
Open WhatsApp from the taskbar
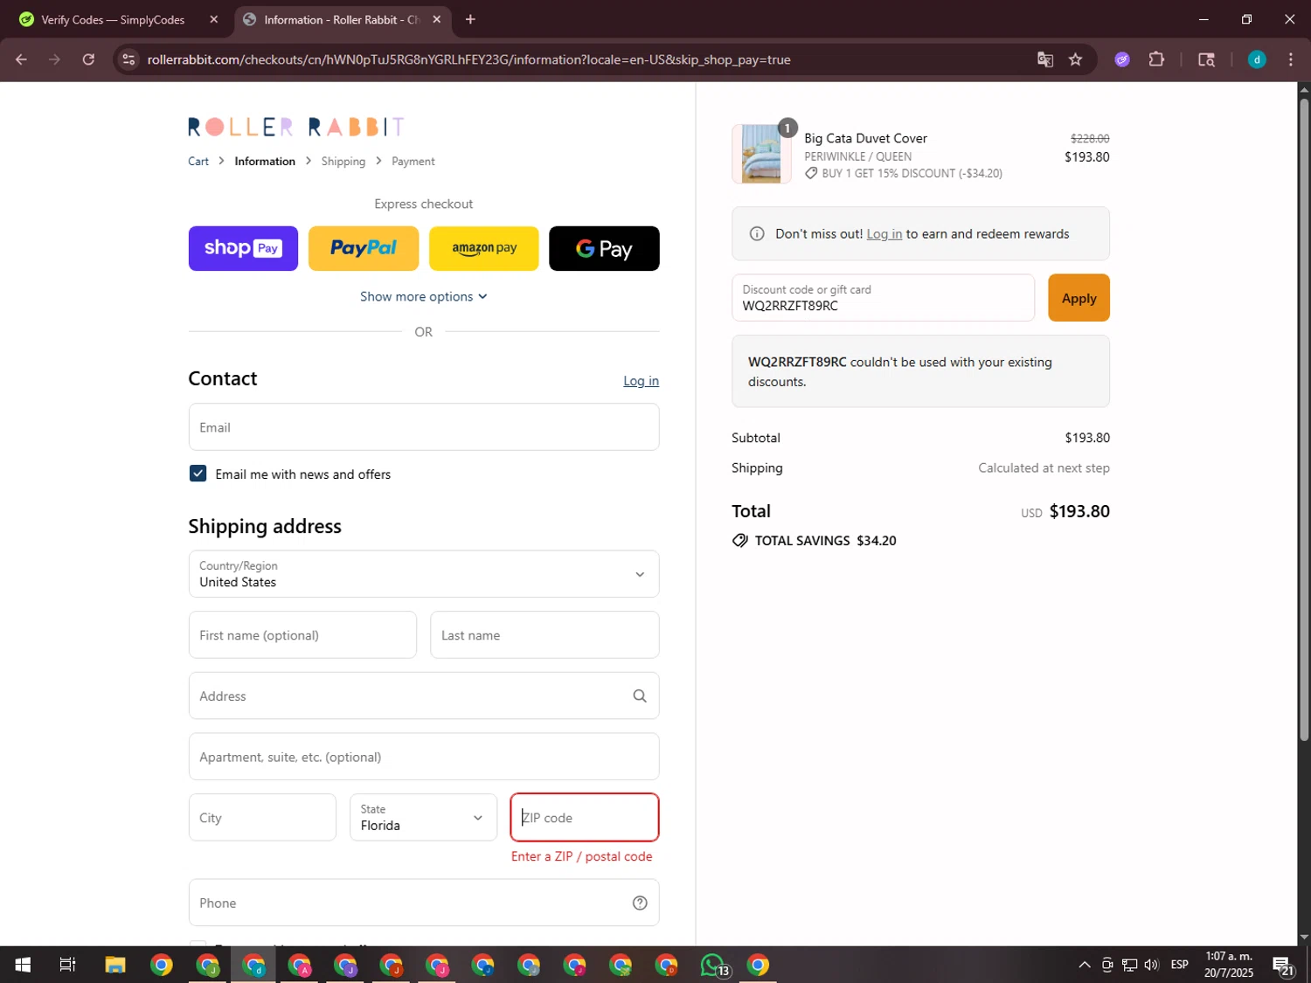[x=713, y=965]
